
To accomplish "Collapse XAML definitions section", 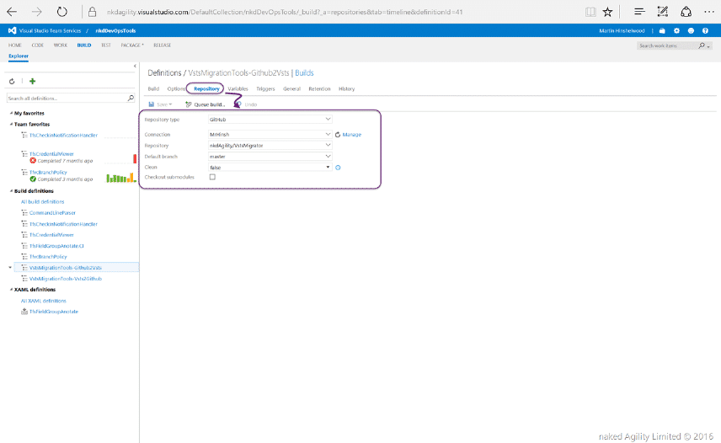I will tap(11, 290).
